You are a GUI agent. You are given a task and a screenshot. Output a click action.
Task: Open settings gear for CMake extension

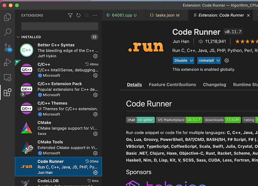pyautogui.click(x=95, y=134)
